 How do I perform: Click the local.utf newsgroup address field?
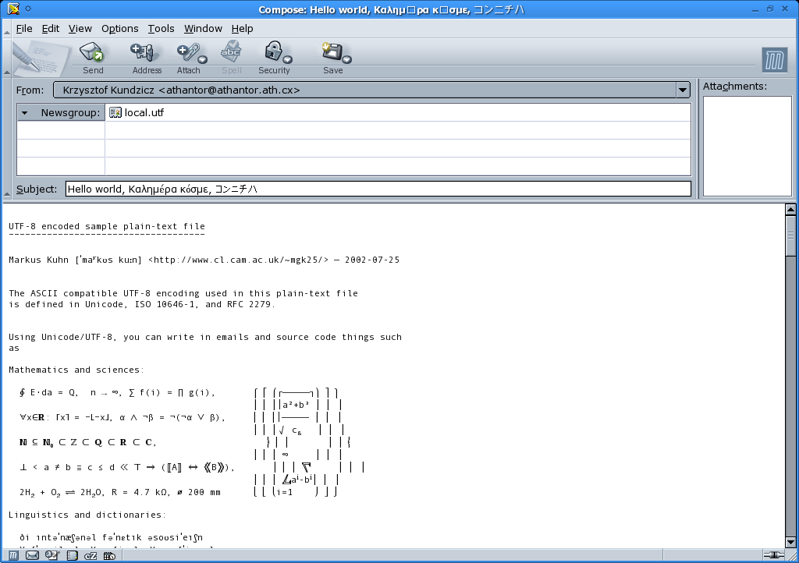coord(398,112)
